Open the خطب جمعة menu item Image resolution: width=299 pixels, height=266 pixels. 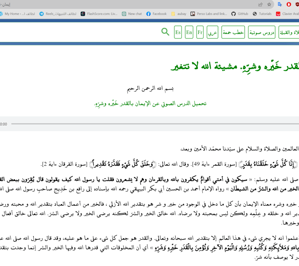[x=233, y=32]
